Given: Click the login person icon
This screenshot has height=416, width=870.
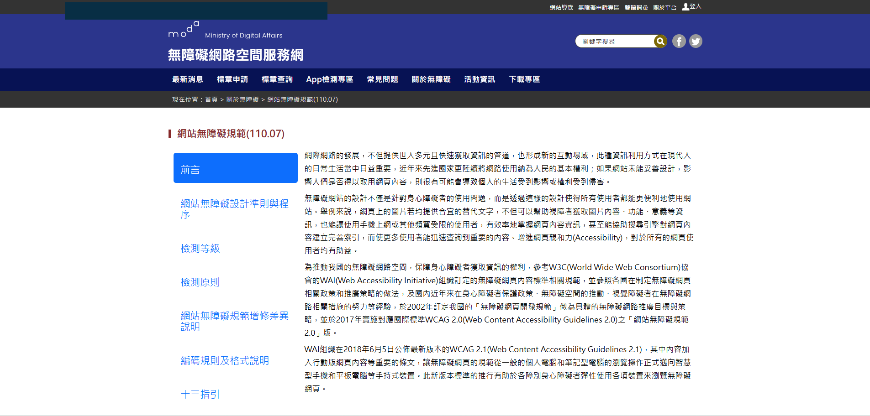Looking at the screenshot, I should 685,7.
